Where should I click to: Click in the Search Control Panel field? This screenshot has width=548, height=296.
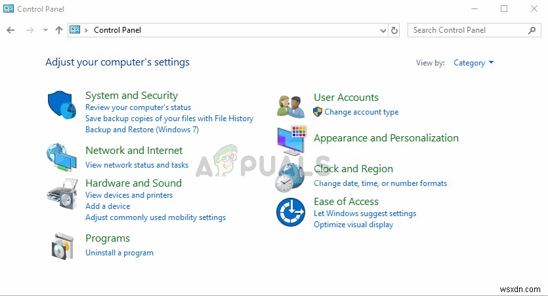point(474,30)
